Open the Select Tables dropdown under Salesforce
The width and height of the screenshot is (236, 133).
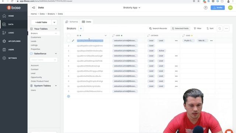pyautogui.click(x=44, y=60)
